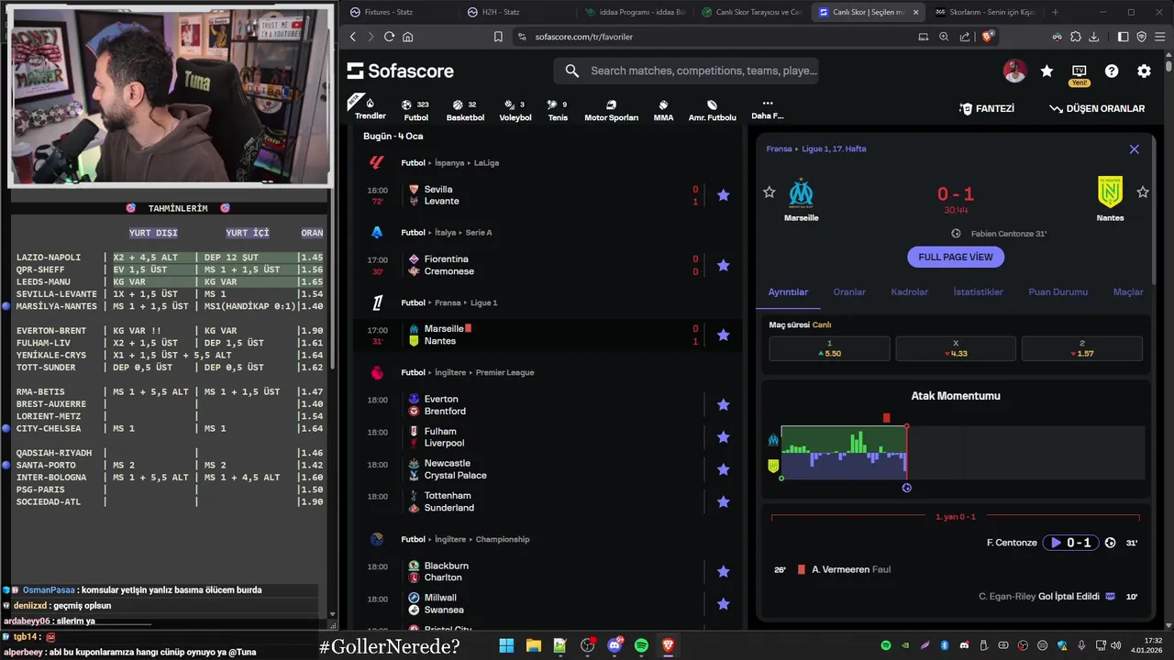Click the goal marker below momentum graph

coord(906,488)
